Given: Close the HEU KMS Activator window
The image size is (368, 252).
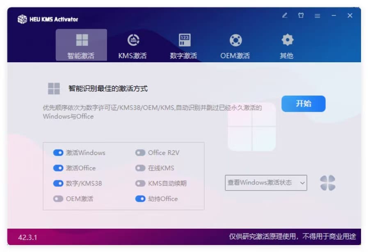Looking at the screenshot, I should tap(350, 16).
